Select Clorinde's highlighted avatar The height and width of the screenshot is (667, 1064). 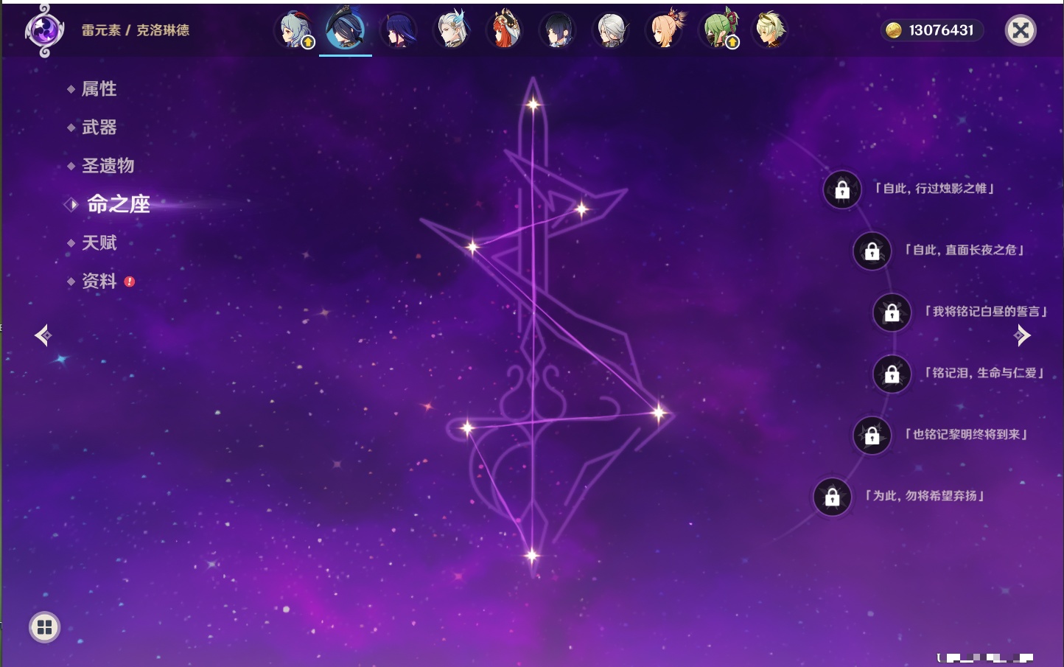tap(345, 29)
